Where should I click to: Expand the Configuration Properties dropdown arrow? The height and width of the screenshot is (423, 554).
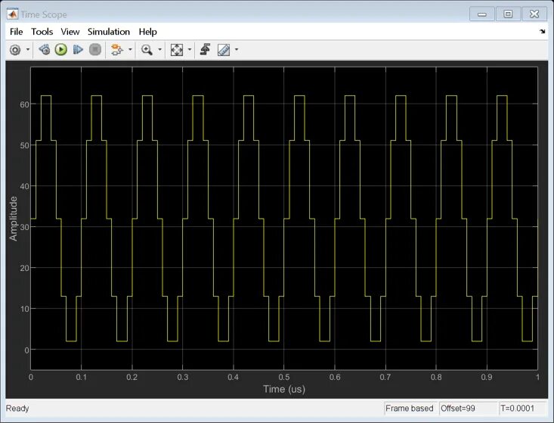[27, 49]
